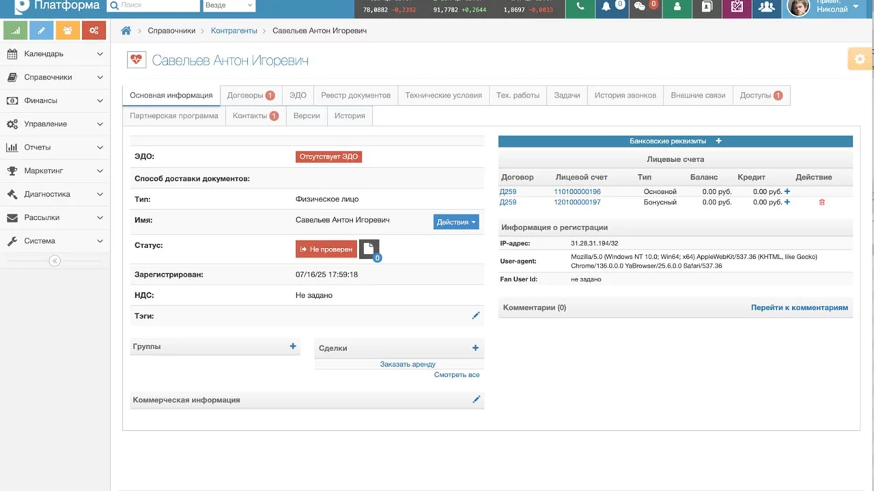This screenshot has width=874, height=491.
Task: Open chat messages icon in top bar
Action: click(x=640, y=8)
